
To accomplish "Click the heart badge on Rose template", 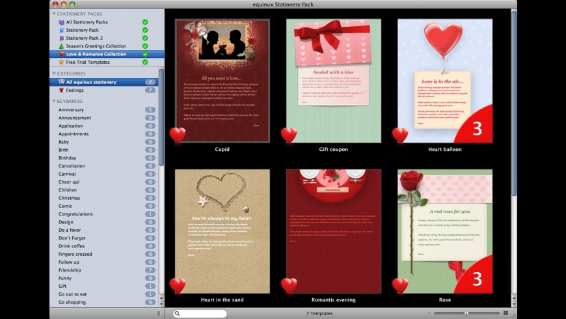I will pyautogui.click(x=400, y=286).
